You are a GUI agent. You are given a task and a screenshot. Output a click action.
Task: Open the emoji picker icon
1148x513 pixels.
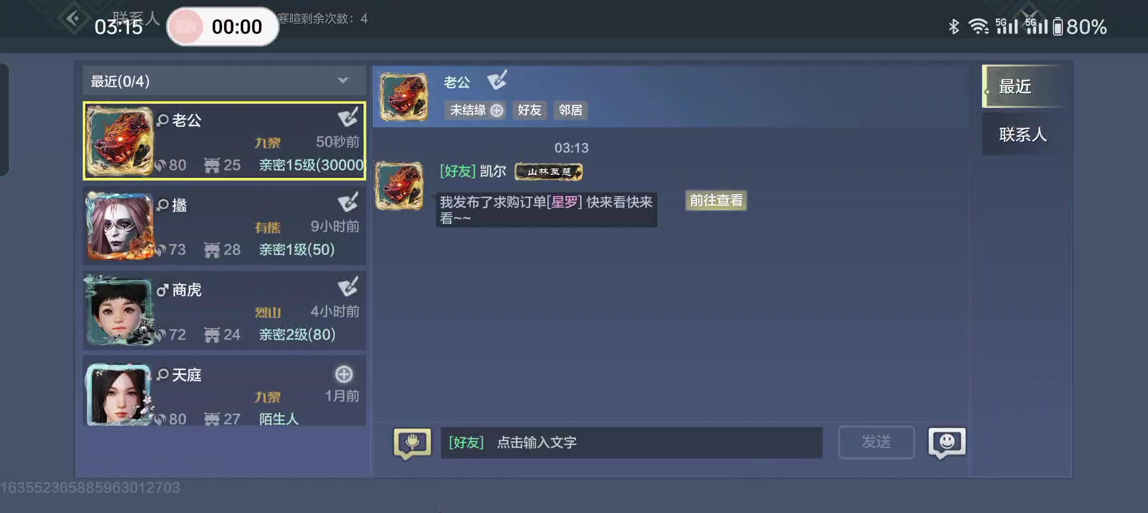(x=947, y=443)
